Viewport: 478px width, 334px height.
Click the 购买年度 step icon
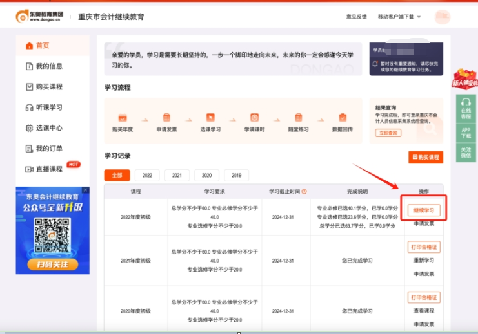122,118
